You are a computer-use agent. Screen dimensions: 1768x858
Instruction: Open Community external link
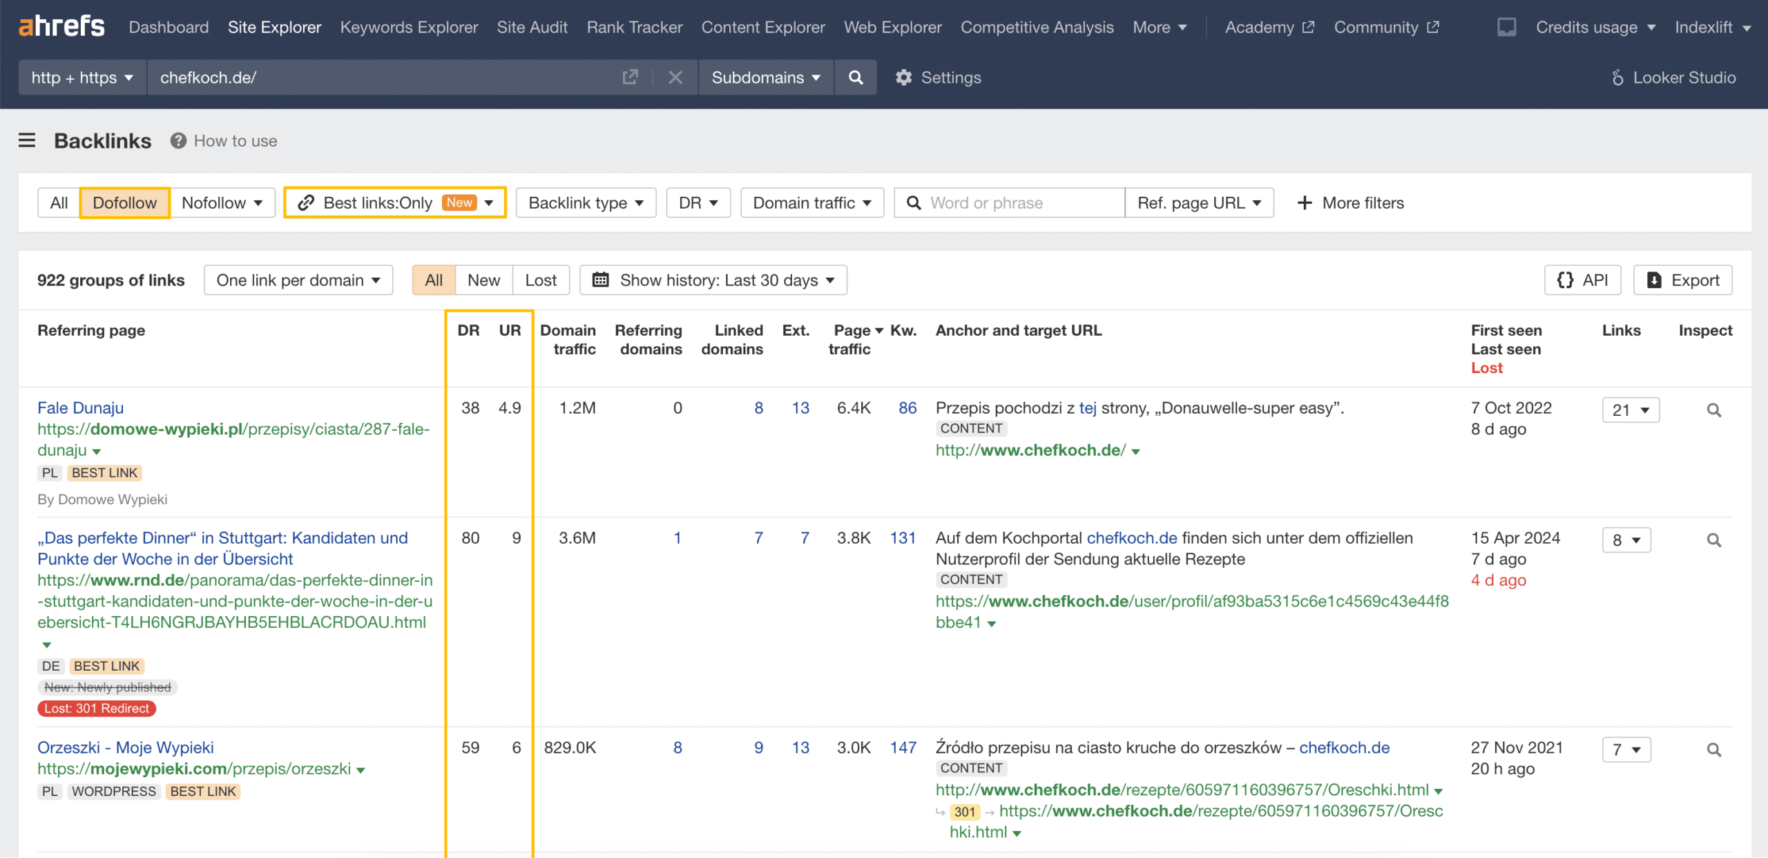tap(1386, 27)
